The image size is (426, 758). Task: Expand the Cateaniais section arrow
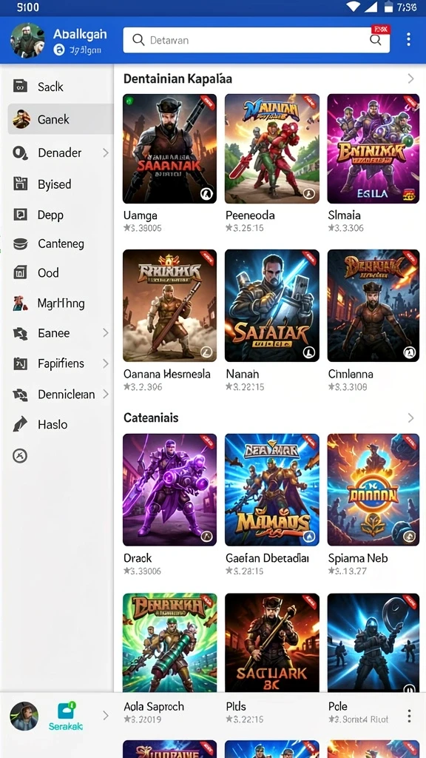pyautogui.click(x=410, y=417)
